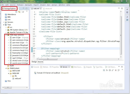This screenshot has height=94, width=130.
Task: Open the Data Source Explorer tab
Action: point(77,67)
